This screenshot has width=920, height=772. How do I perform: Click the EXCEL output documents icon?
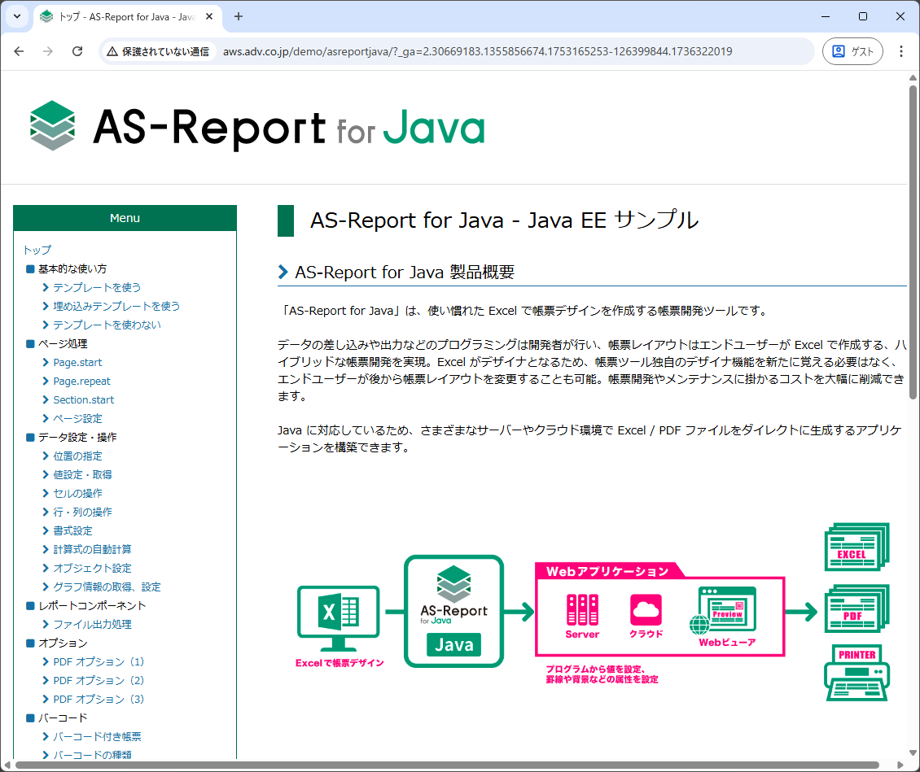857,547
